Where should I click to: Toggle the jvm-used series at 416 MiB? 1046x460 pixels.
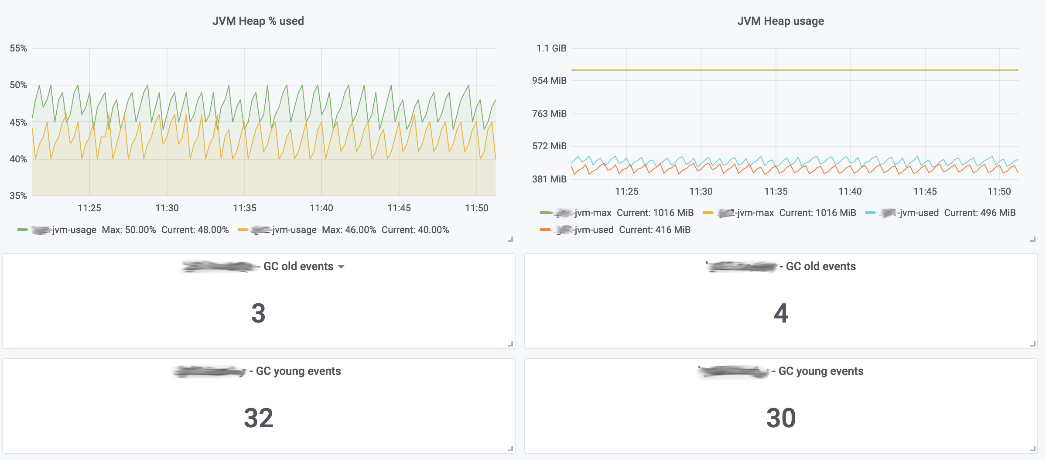tap(584, 230)
